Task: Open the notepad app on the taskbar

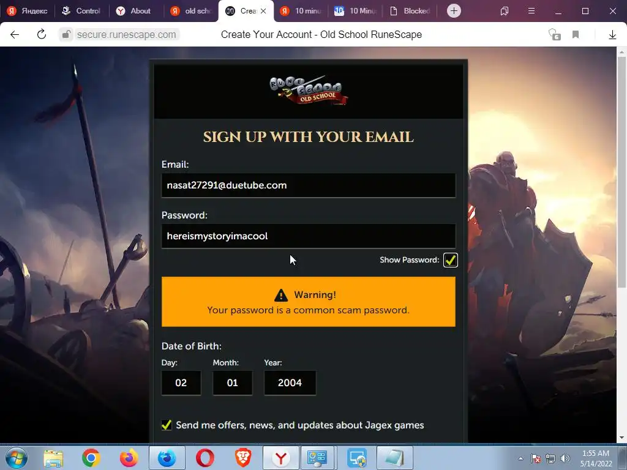Action: 394,458
